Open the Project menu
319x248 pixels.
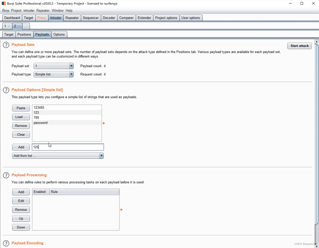click(x=16, y=11)
